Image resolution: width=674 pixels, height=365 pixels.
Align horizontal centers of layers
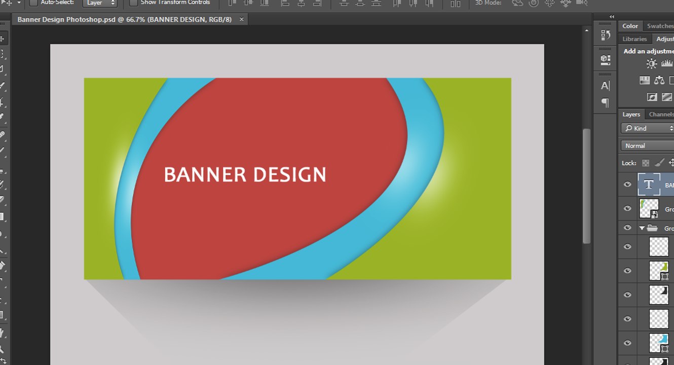pos(301,3)
